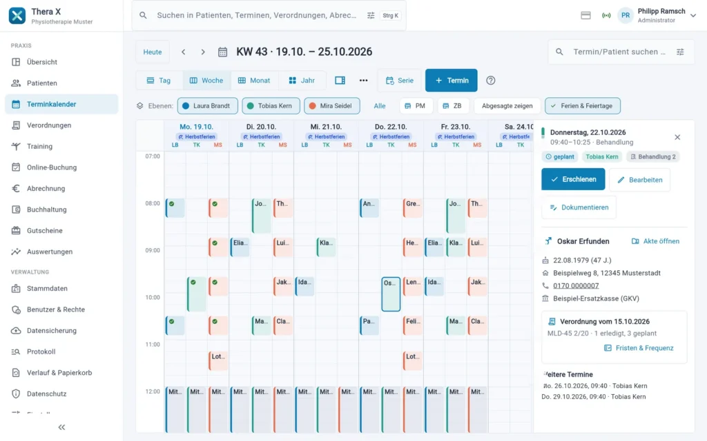This screenshot has height=441, width=707.
Task: Open search filter options in global search bar
Action: pyautogui.click(x=371, y=15)
